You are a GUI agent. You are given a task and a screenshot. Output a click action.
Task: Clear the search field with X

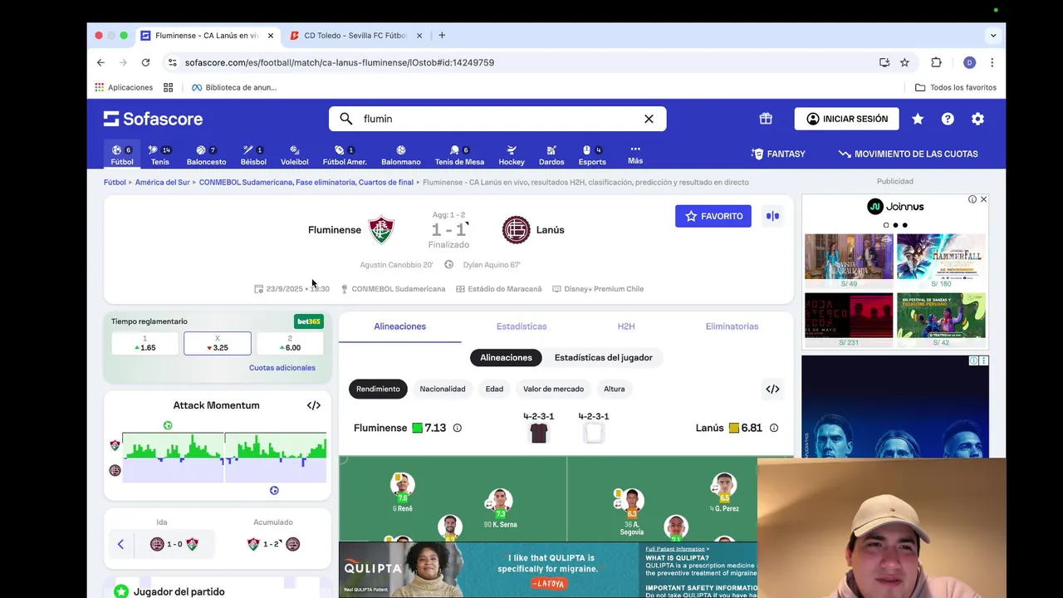point(649,119)
